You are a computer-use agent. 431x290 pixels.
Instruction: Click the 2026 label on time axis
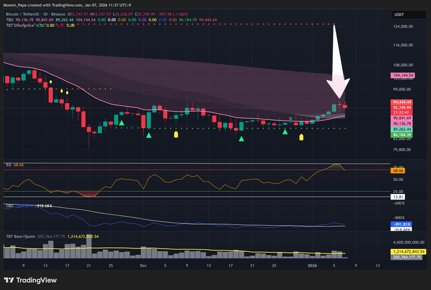(x=314, y=265)
